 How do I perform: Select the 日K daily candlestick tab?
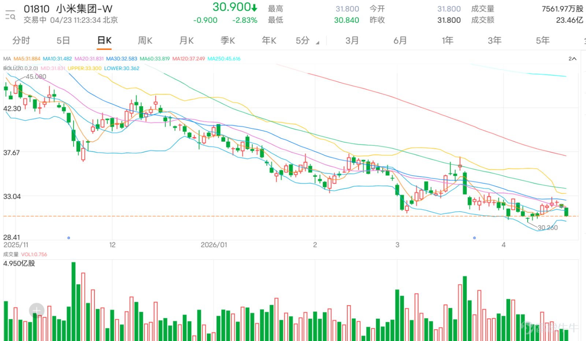104,41
